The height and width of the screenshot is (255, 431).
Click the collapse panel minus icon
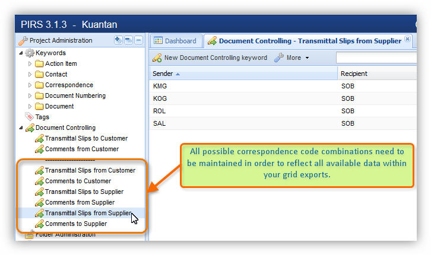coord(138,40)
